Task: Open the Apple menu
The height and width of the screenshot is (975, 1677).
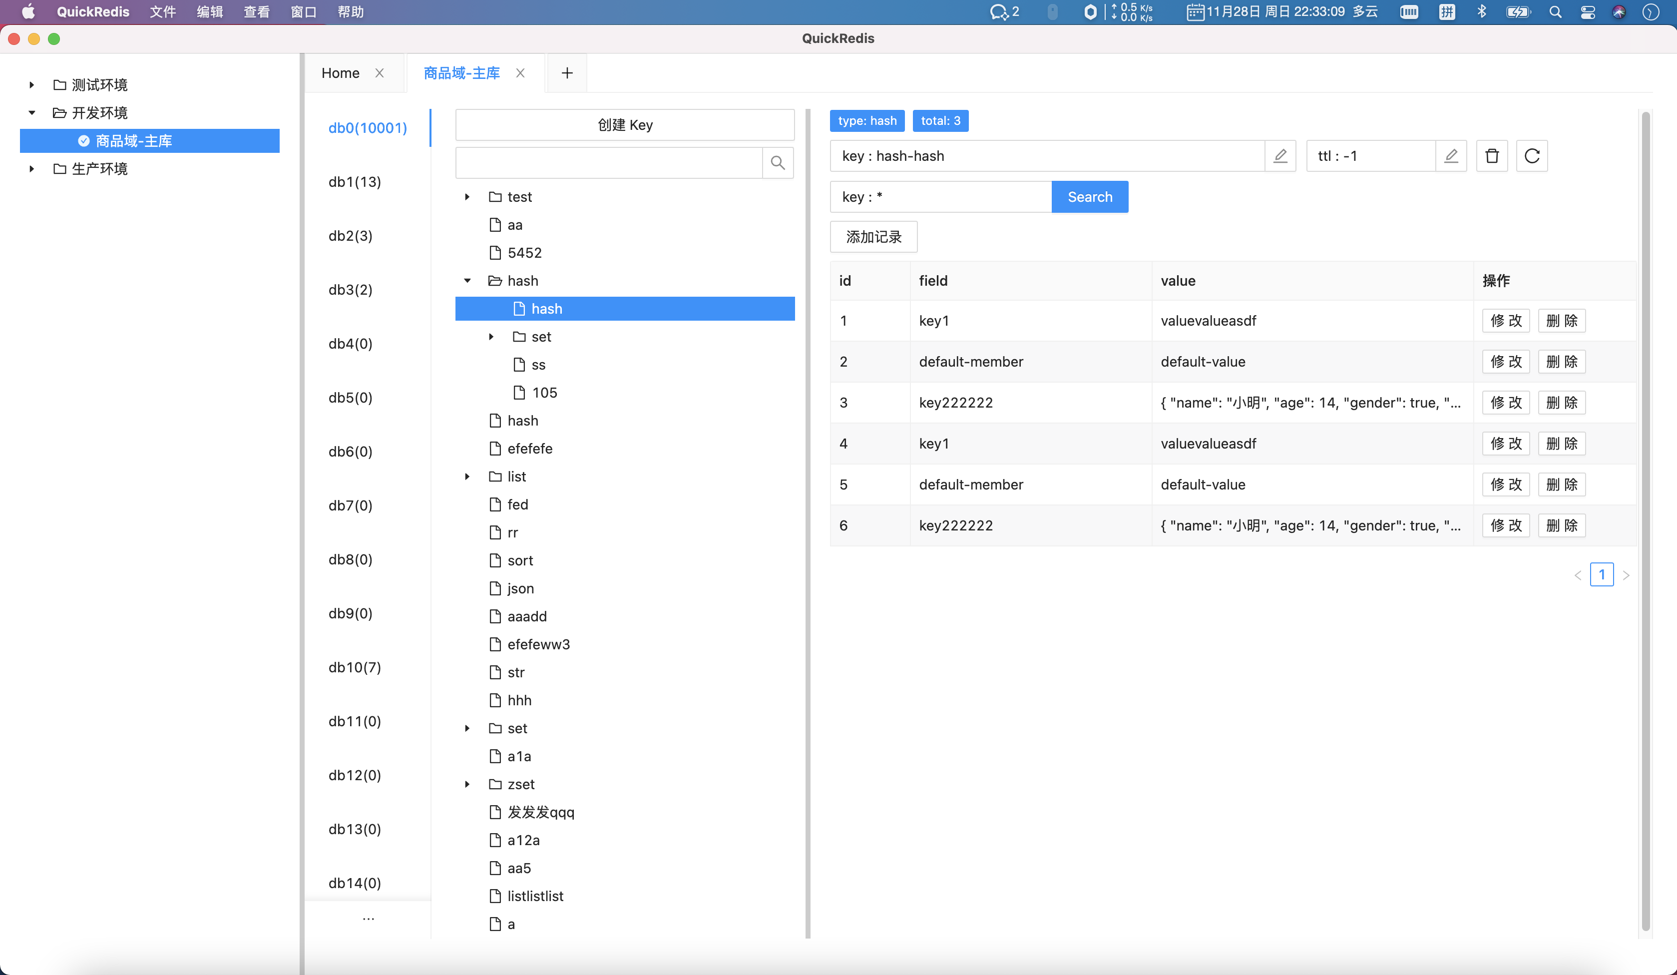Action: click(28, 12)
